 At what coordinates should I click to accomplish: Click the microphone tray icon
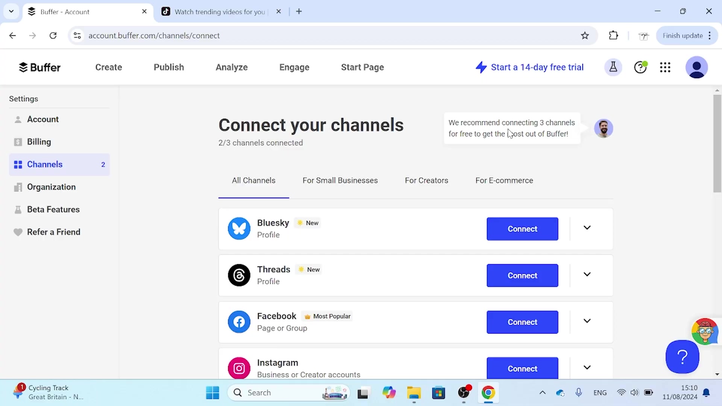[579, 393]
